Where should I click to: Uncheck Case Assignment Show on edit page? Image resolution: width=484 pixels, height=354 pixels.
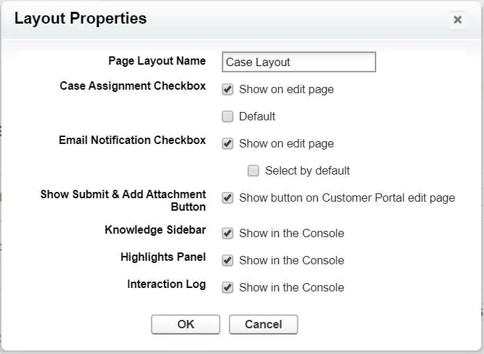tap(227, 90)
